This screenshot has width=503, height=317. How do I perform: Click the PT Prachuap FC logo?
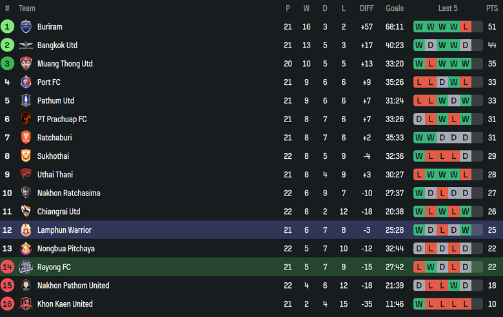[26, 120]
